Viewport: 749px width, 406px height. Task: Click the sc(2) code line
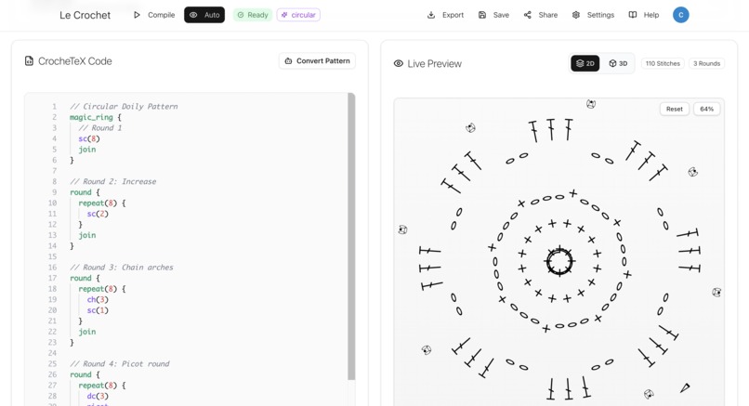click(98, 214)
